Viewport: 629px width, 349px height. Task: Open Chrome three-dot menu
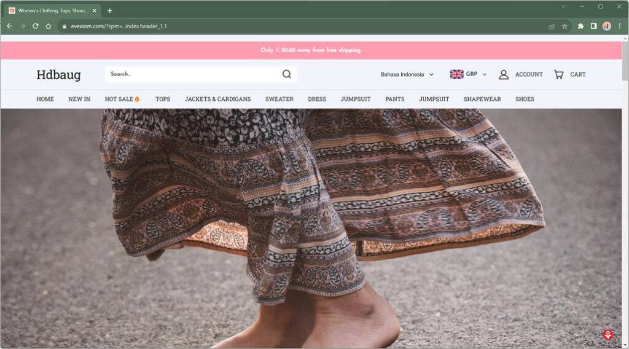click(x=619, y=26)
